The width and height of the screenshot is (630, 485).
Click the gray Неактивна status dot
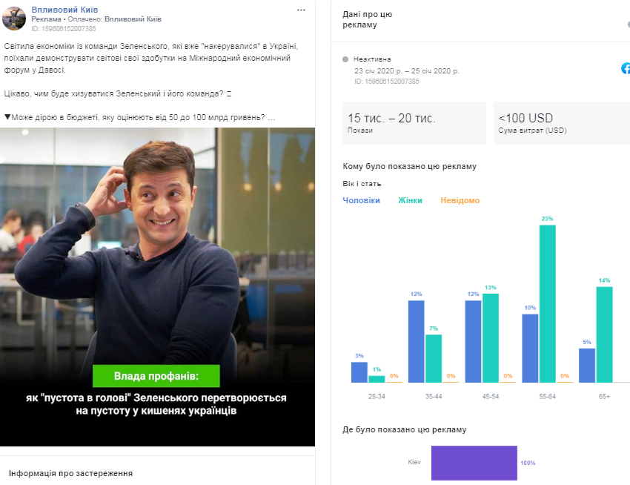[x=346, y=59]
